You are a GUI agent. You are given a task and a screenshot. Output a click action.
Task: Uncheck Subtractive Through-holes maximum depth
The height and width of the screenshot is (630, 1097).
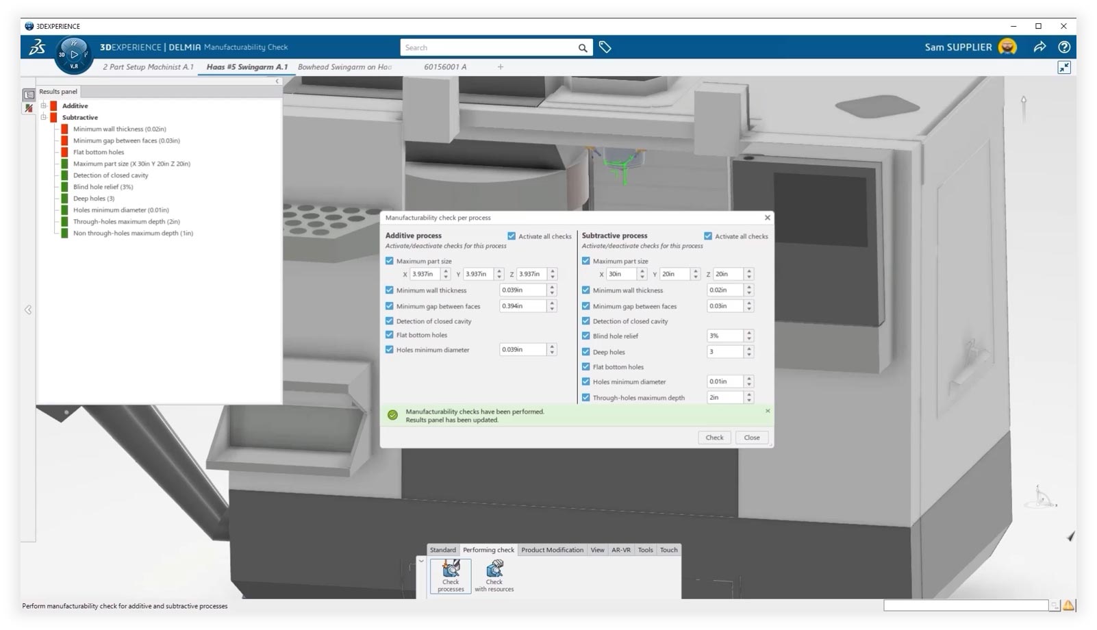coord(586,397)
